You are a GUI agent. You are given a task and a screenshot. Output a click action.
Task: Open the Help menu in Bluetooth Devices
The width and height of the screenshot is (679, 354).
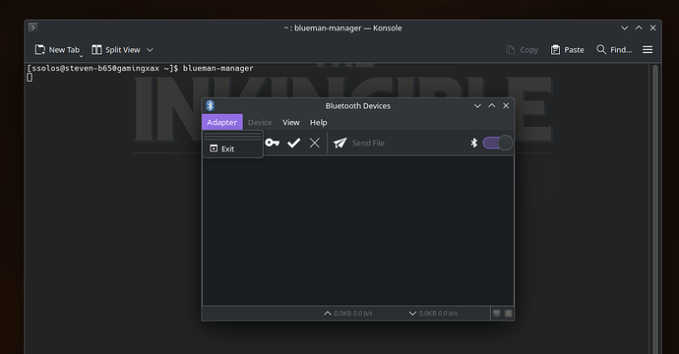318,123
